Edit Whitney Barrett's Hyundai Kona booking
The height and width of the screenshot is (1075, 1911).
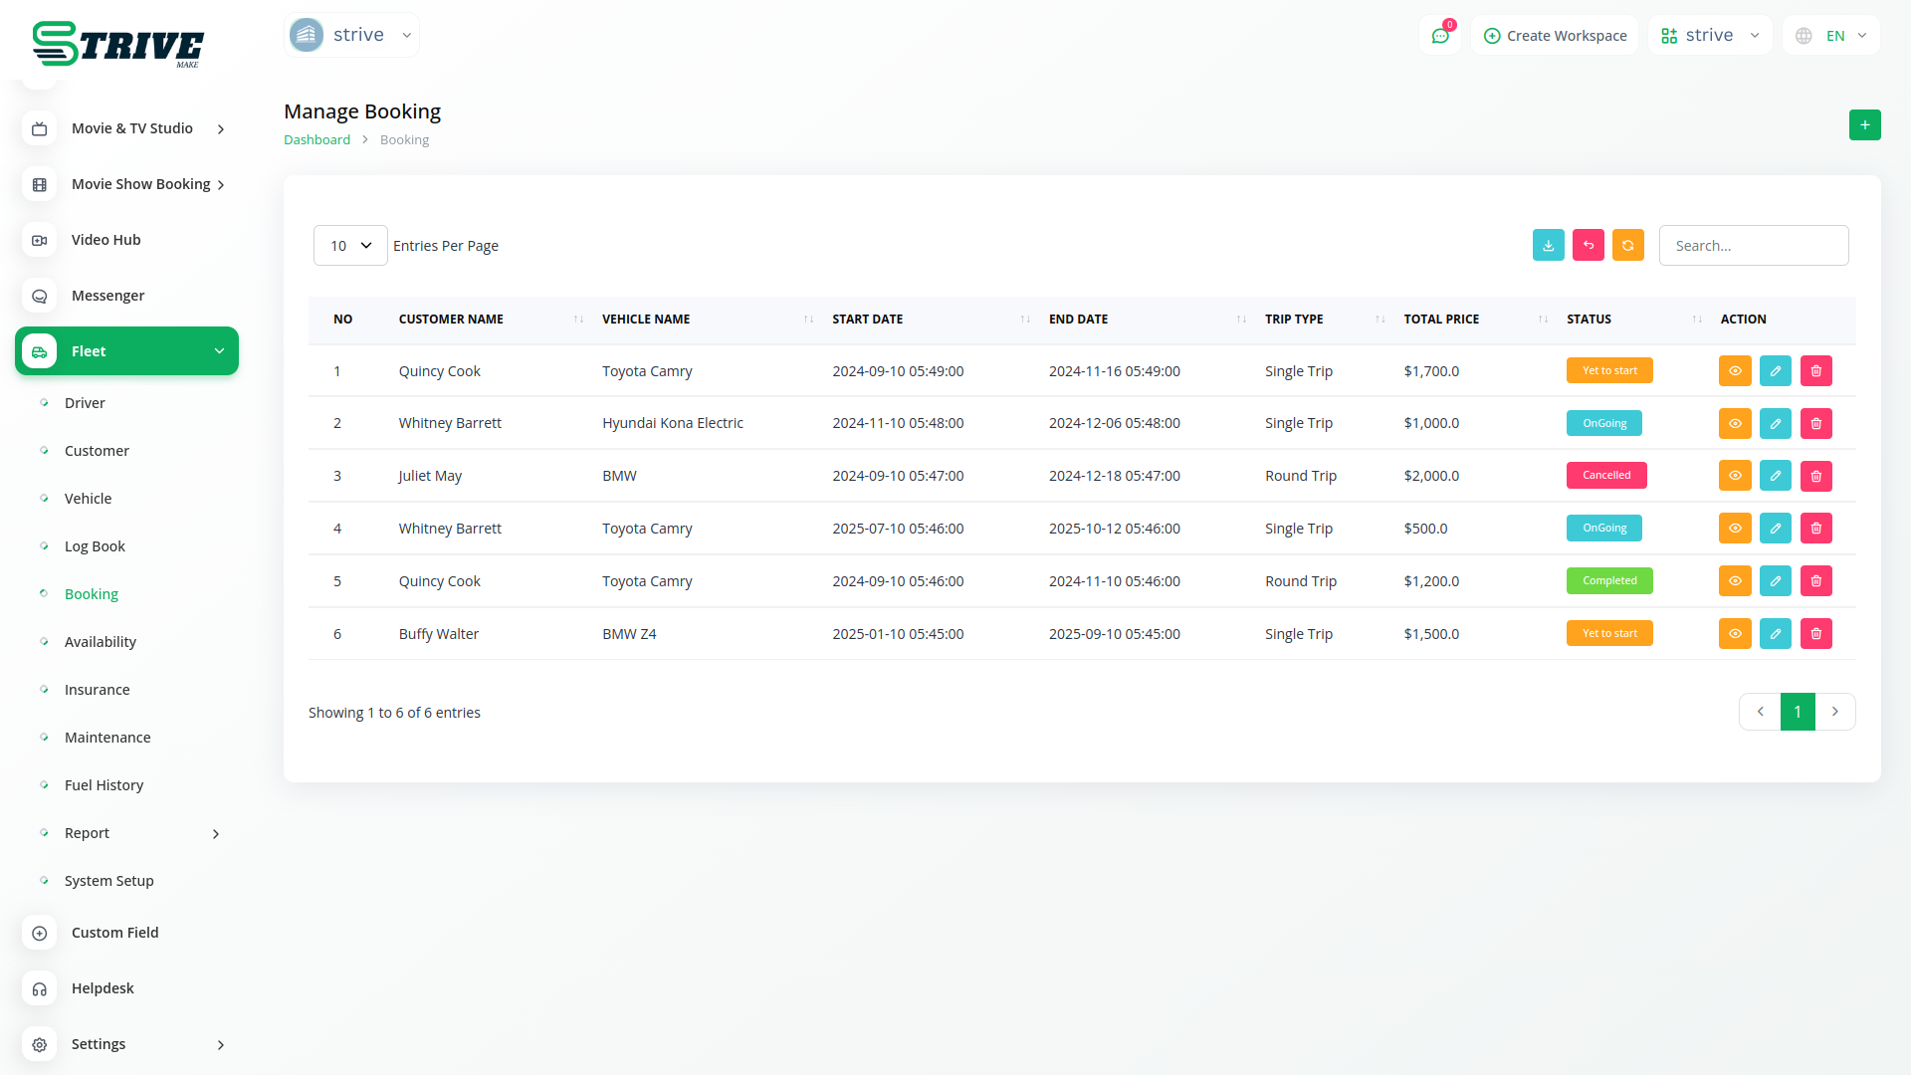(x=1775, y=424)
